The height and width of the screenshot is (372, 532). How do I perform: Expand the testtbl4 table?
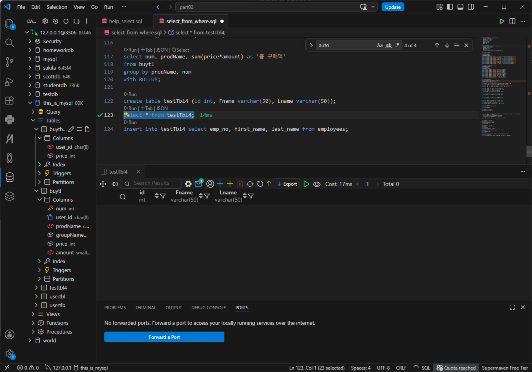pyautogui.click(x=36, y=288)
